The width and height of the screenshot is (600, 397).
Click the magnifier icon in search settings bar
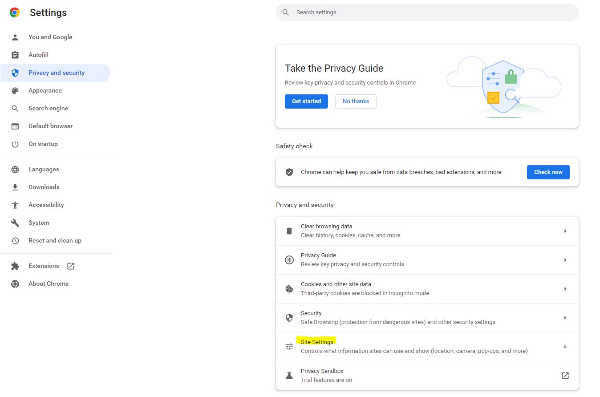(x=286, y=12)
